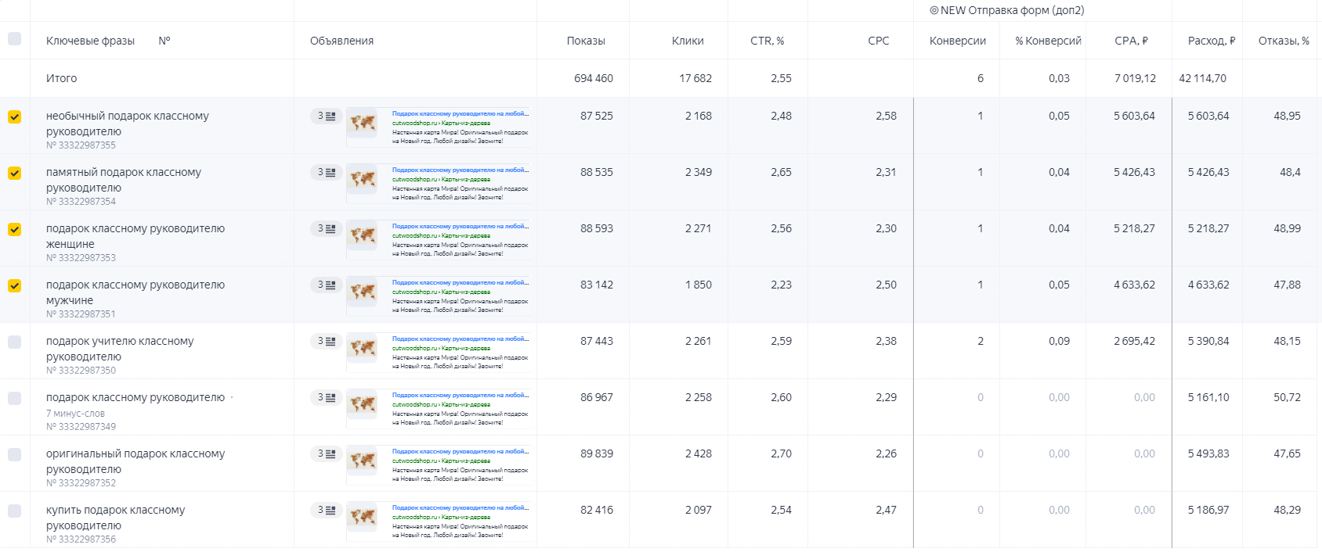1322x552 pixels.
Task: Sort table by Показы column
Action: point(586,41)
